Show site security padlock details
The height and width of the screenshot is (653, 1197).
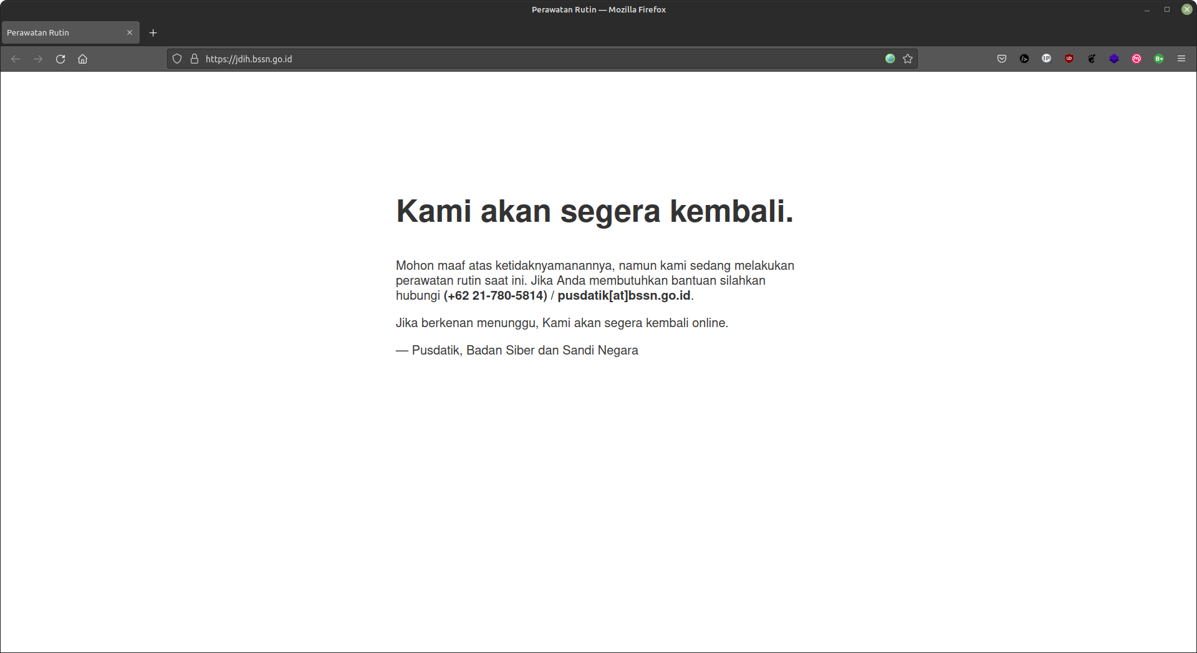pyautogui.click(x=195, y=59)
